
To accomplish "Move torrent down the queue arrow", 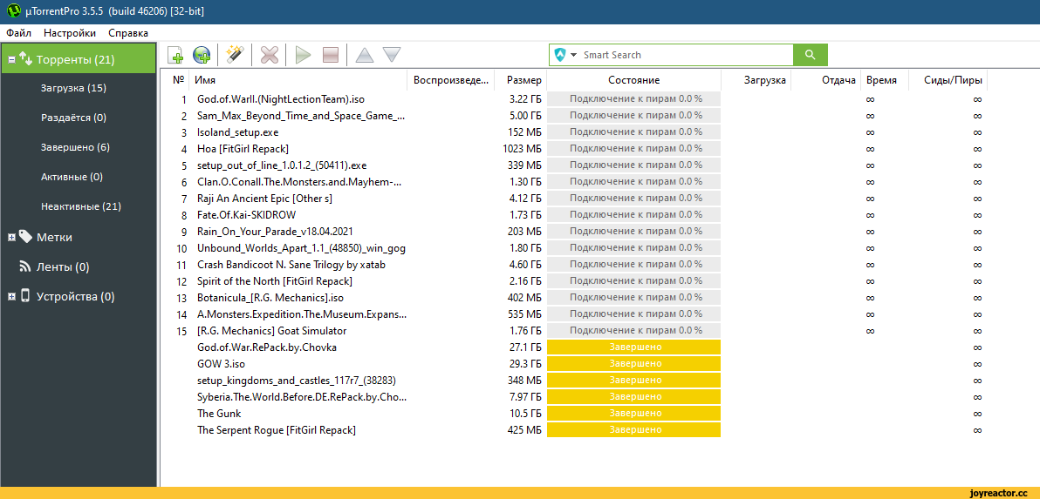I will (392, 55).
